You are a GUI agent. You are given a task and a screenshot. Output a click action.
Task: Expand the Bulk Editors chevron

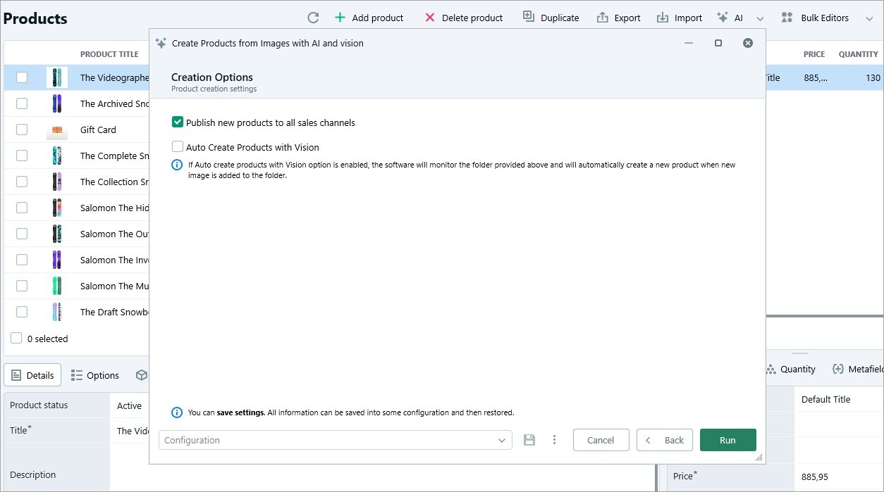click(870, 17)
